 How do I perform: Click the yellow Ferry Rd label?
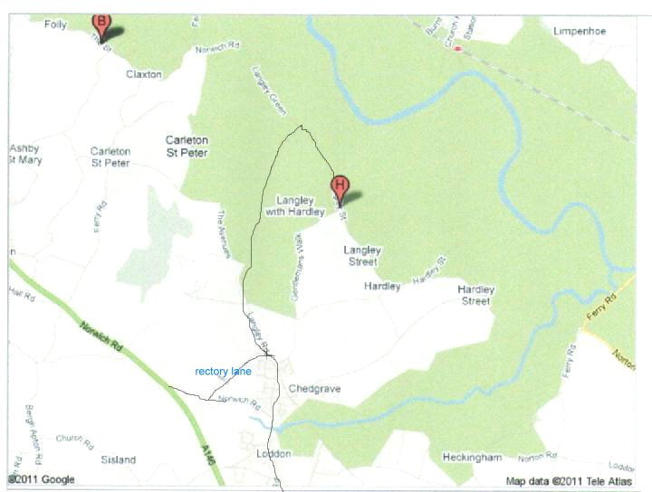pyautogui.click(x=601, y=307)
